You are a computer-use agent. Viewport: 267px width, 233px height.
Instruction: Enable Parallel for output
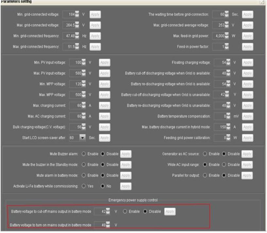point(205,175)
